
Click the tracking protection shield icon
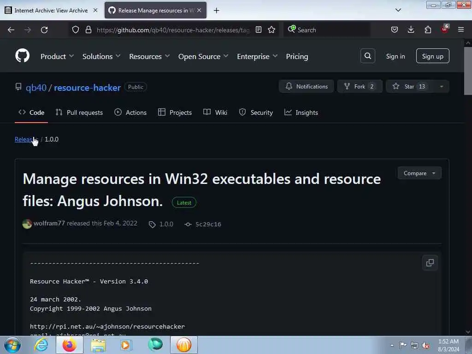[x=76, y=29]
